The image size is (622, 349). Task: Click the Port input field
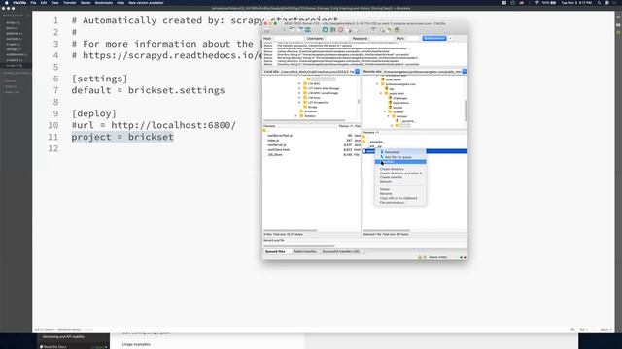[x=413, y=39]
